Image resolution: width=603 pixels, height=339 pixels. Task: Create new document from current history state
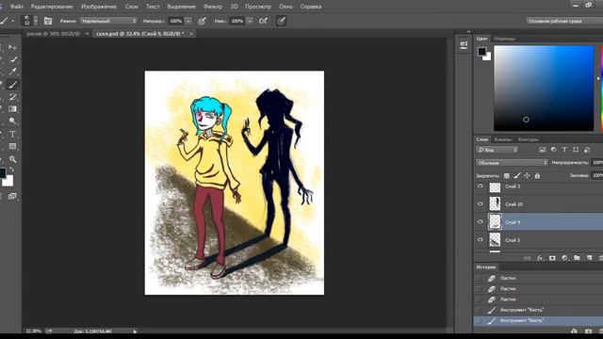click(574, 331)
